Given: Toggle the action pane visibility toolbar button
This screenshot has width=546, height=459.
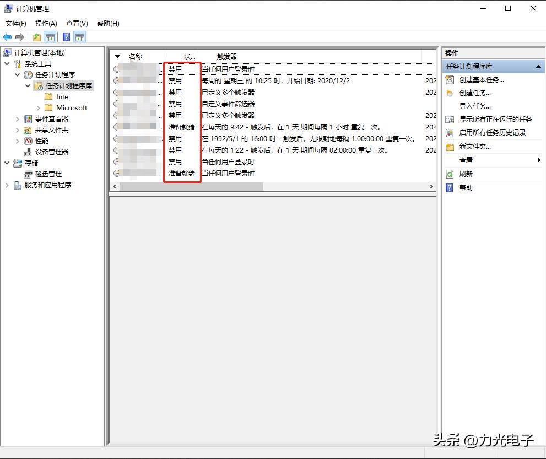Looking at the screenshot, I should [79, 37].
